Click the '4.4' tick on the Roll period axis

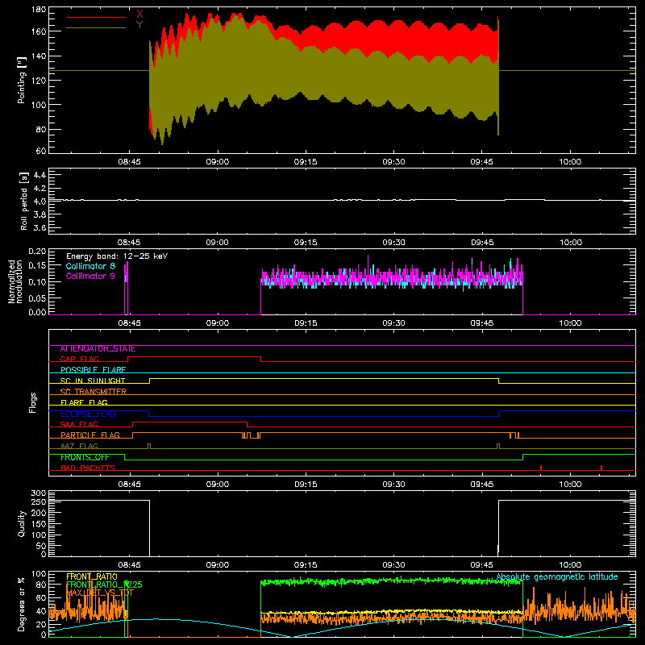coord(40,175)
